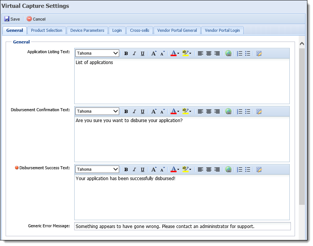Align right in Disbursement Confirmation Text editor

coord(217,112)
